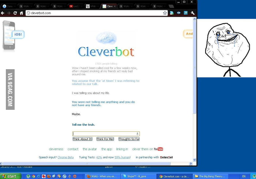Click the vertical scrollbar up arrow

(195, 19)
